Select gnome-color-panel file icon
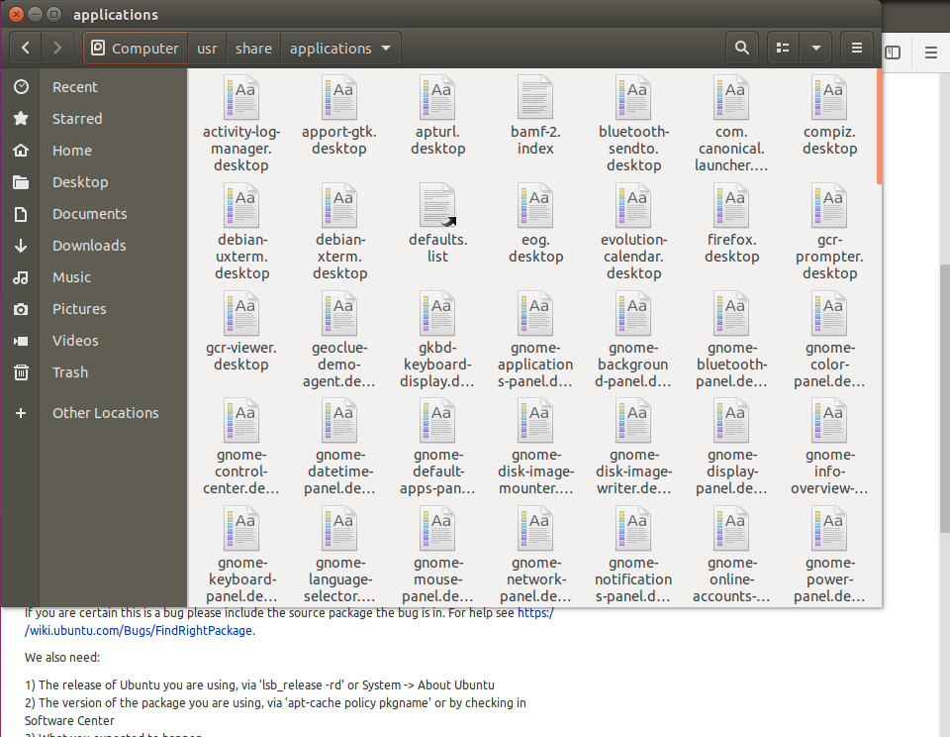 pos(829,313)
